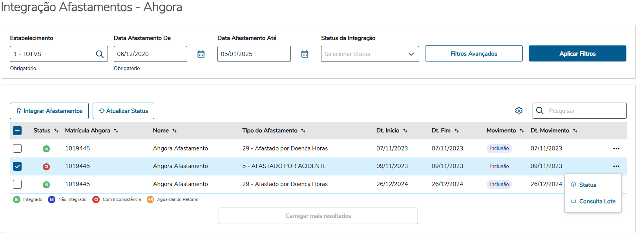Open calendar for Data Afastamento Até
637x235 pixels.
(x=305, y=54)
